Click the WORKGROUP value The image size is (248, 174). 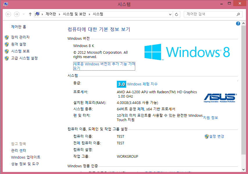pyautogui.click(x=127, y=157)
